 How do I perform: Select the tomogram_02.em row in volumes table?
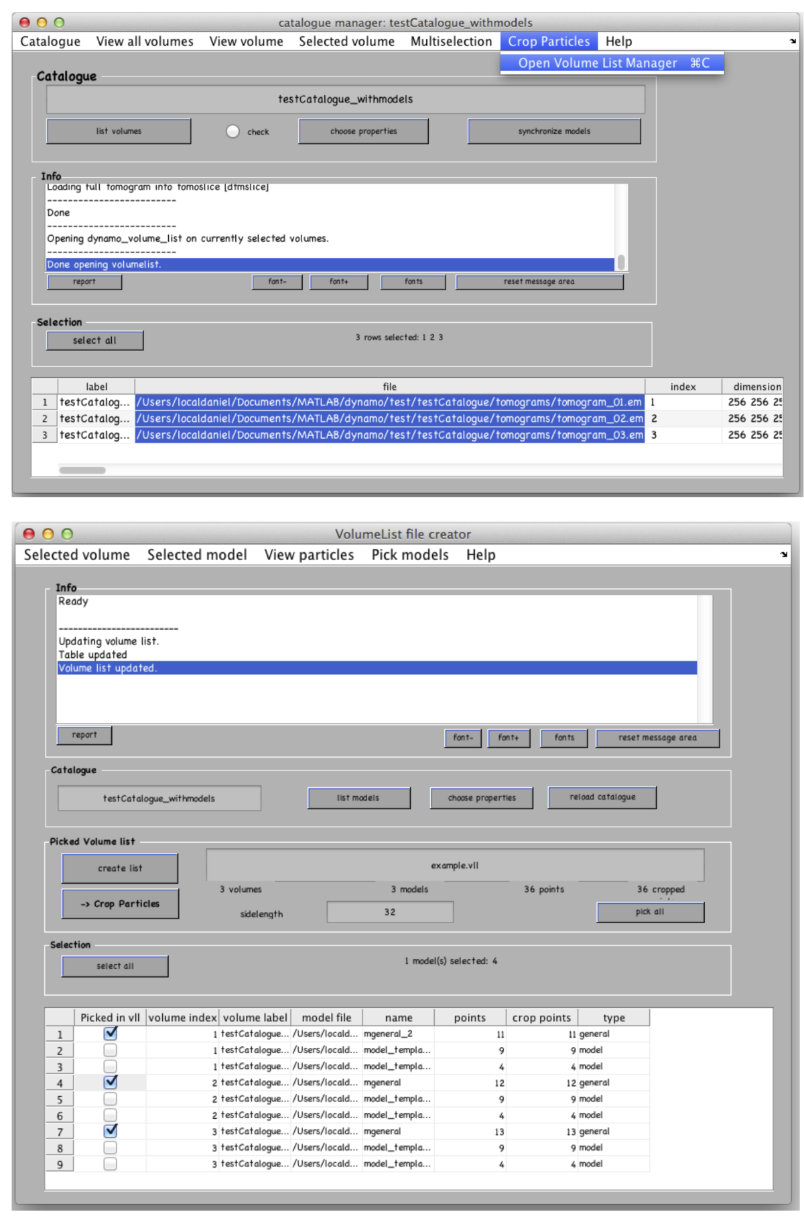(x=389, y=419)
